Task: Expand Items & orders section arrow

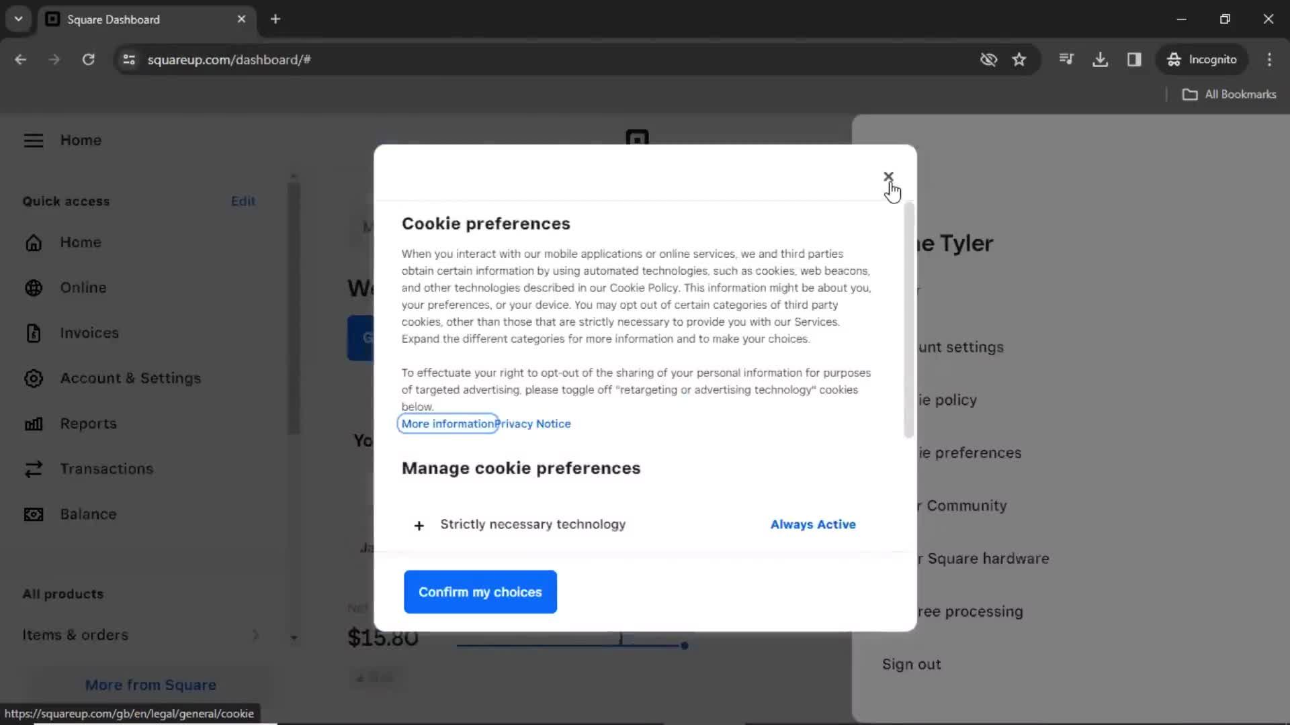Action: pyautogui.click(x=255, y=634)
